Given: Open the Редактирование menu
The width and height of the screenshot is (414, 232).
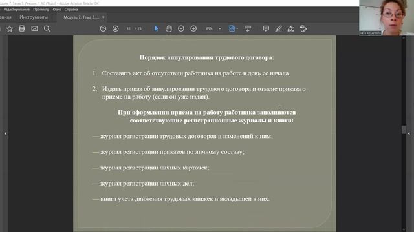Looking at the screenshot, I should tap(17, 10).
